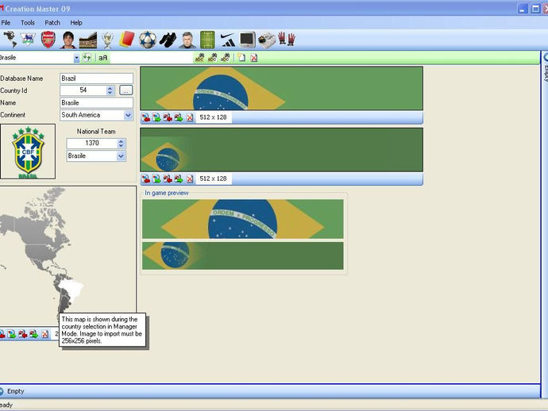Export second faded flag banner image, last green arrow icon

[x=179, y=179]
